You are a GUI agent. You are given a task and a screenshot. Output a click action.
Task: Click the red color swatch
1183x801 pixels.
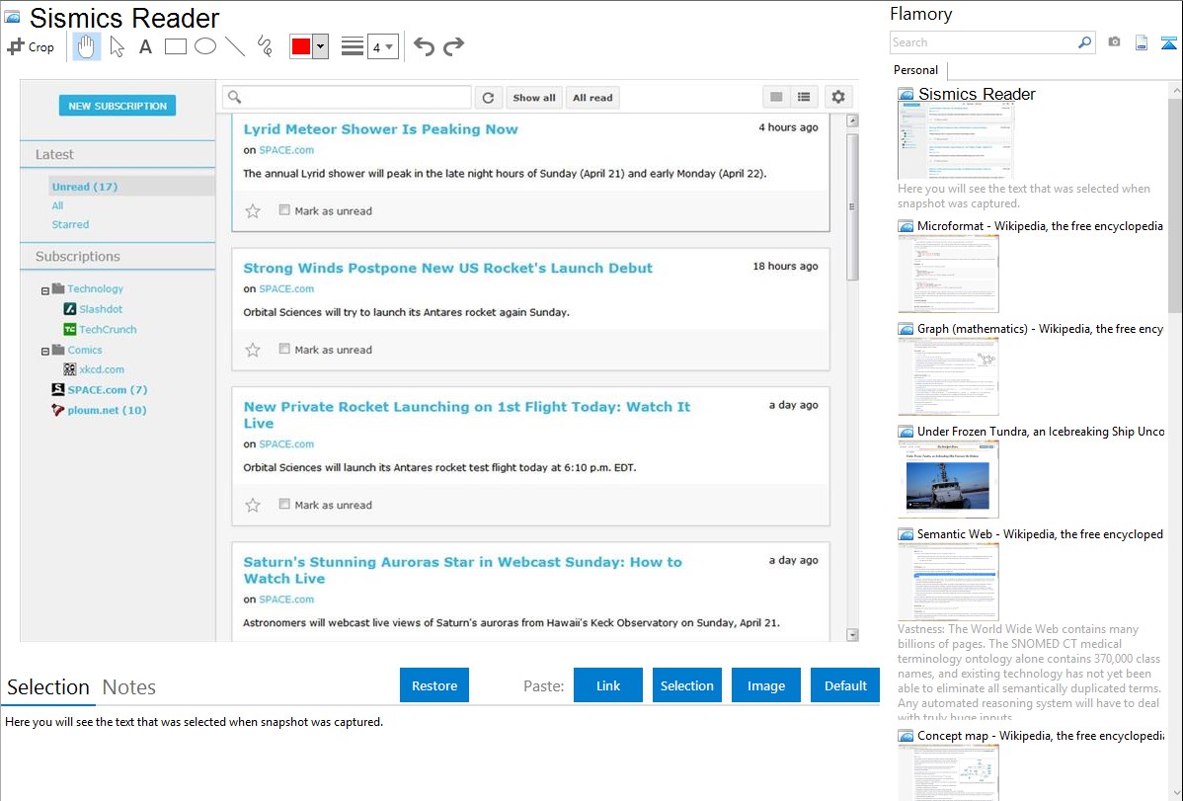coord(300,46)
